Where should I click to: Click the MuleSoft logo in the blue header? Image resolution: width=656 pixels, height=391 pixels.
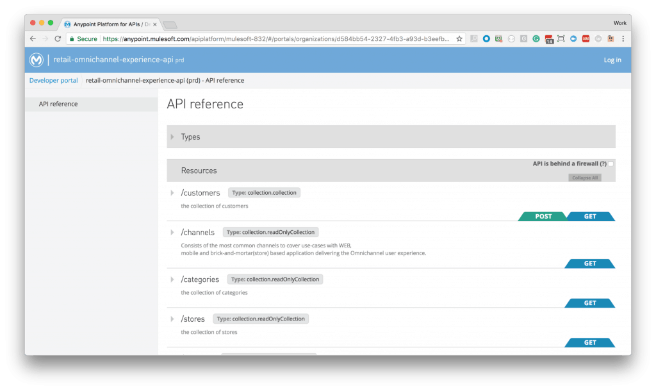coord(37,60)
